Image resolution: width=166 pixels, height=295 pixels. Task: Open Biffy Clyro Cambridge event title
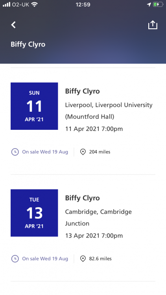83,198
